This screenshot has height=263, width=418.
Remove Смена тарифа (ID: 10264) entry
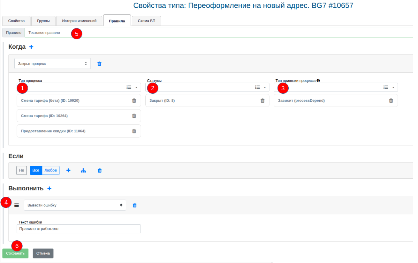point(134,116)
